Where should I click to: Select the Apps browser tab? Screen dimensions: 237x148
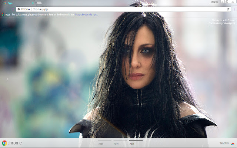(18, 3)
